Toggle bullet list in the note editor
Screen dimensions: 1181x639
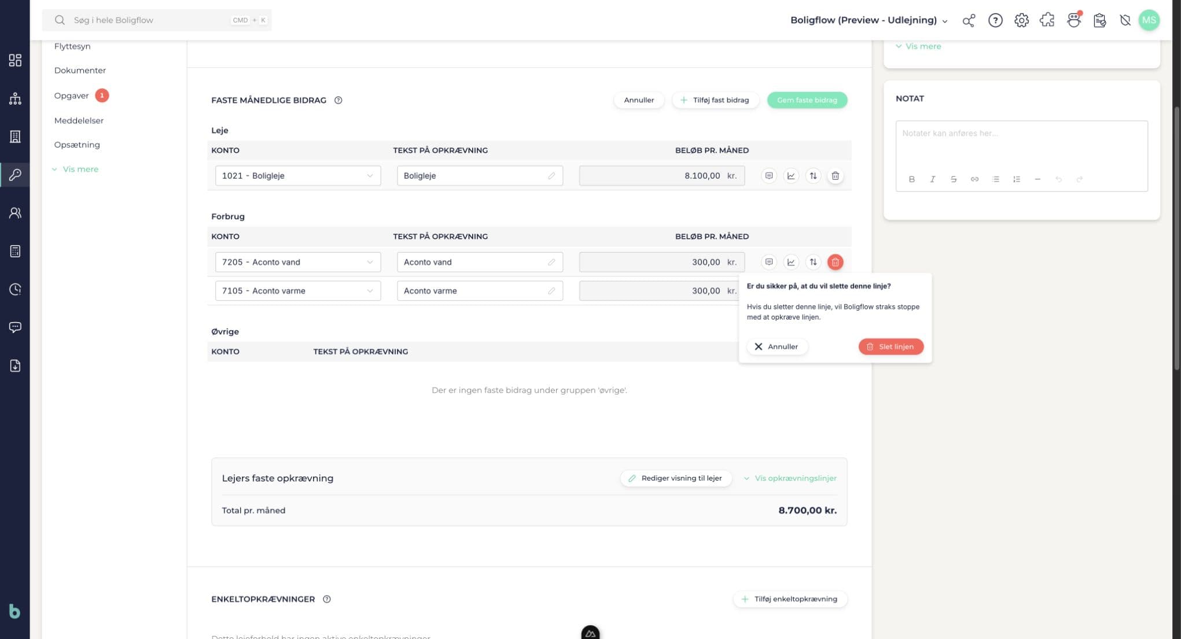pyautogui.click(x=995, y=179)
